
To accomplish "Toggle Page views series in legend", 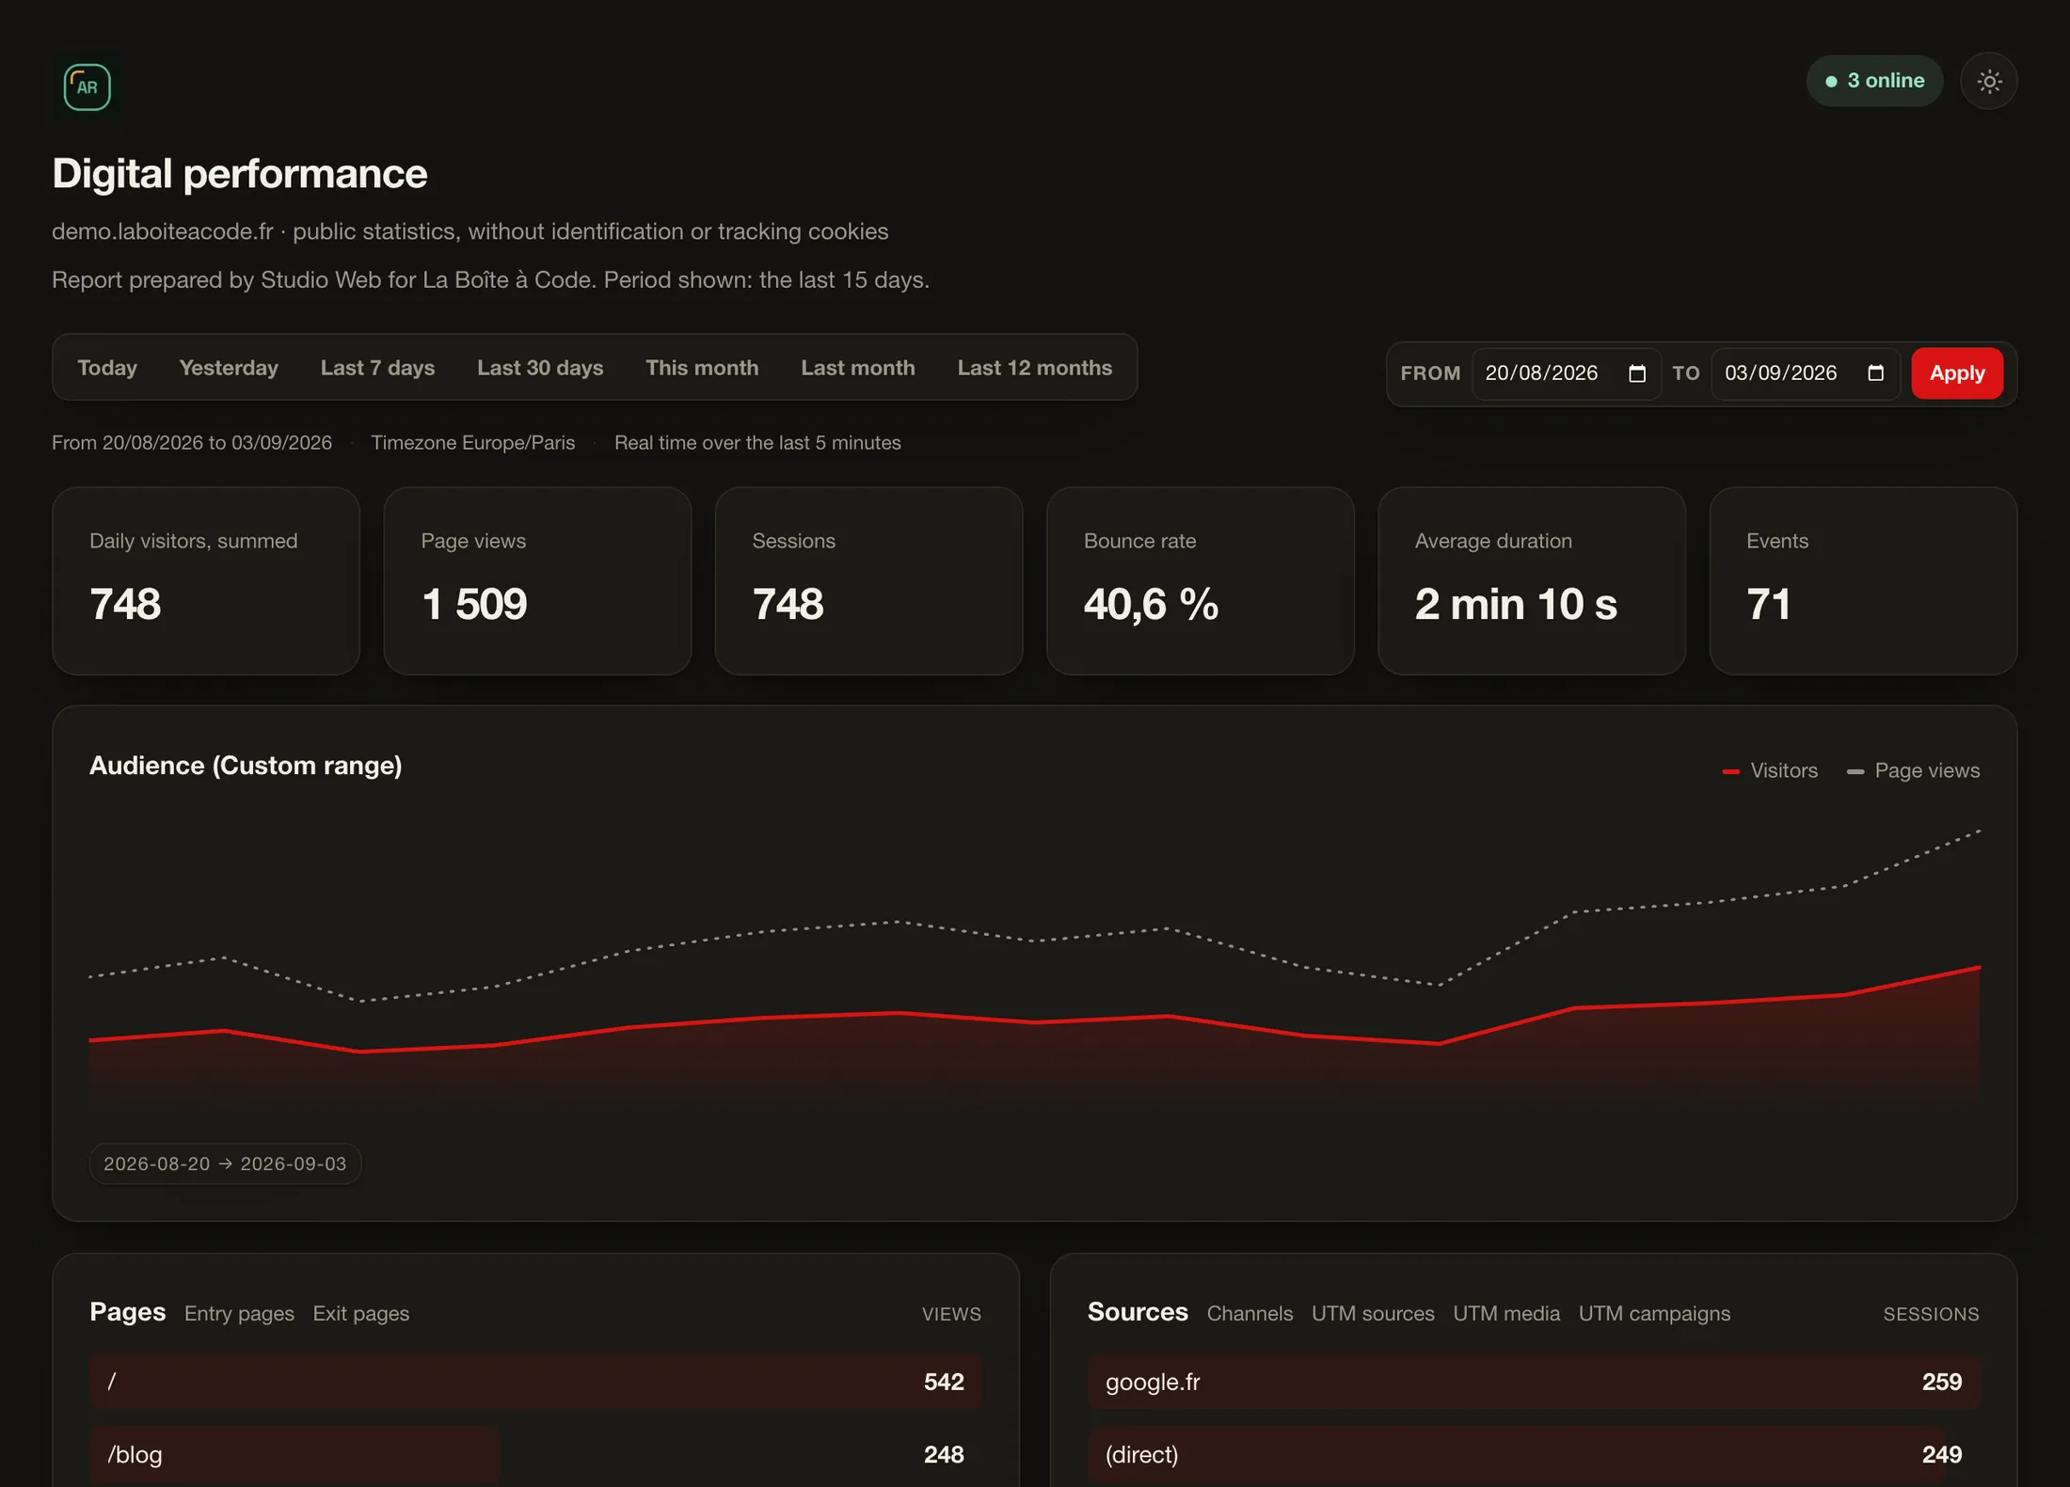I will [1913, 770].
